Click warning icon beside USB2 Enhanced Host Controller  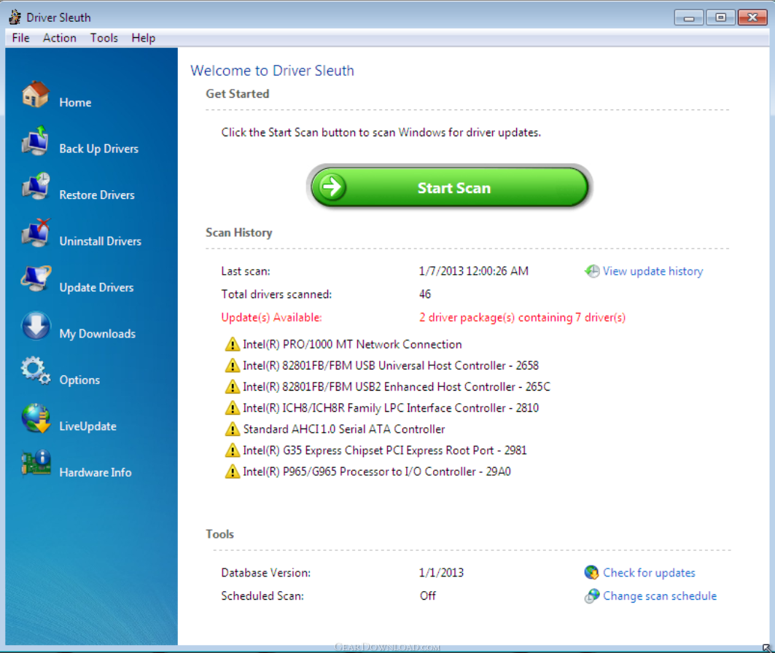(x=232, y=387)
